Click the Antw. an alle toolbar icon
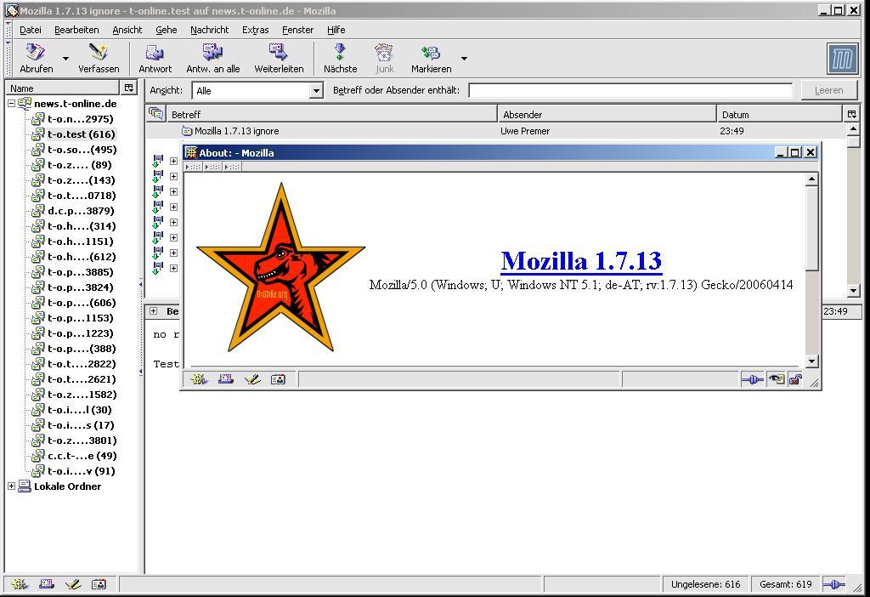Viewport: 870px width, 597px height. click(x=212, y=54)
